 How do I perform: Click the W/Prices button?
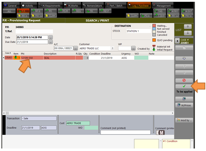(184, 105)
